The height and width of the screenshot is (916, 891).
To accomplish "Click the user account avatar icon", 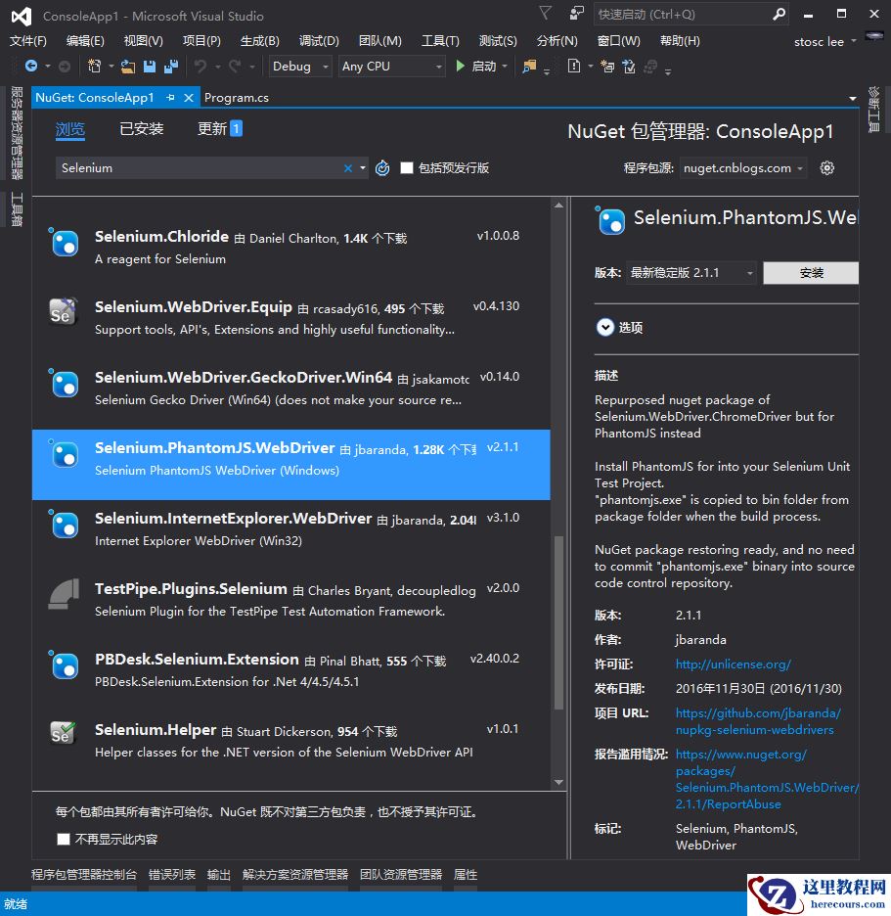I will click(x=874, y=36).
